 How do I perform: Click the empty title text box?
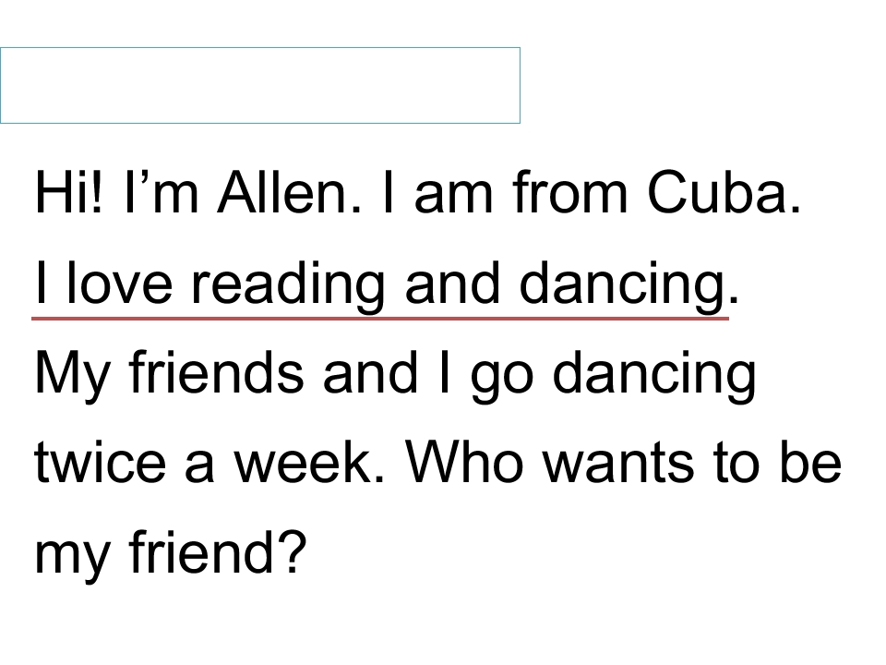coord(260,85)
